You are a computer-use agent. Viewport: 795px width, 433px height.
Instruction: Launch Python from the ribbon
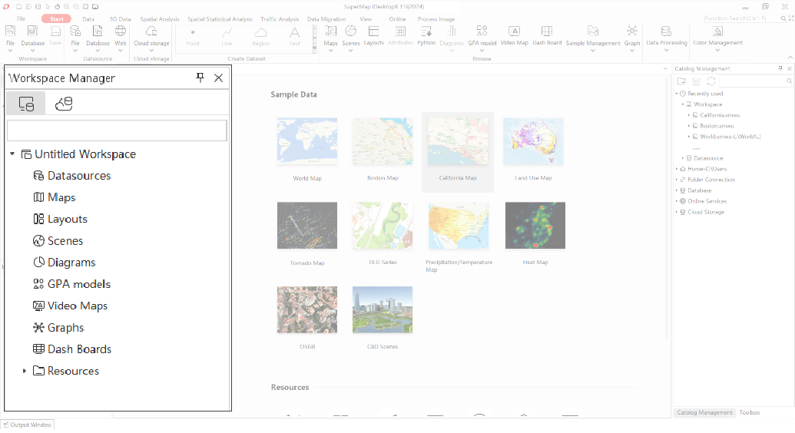(426, 35)
